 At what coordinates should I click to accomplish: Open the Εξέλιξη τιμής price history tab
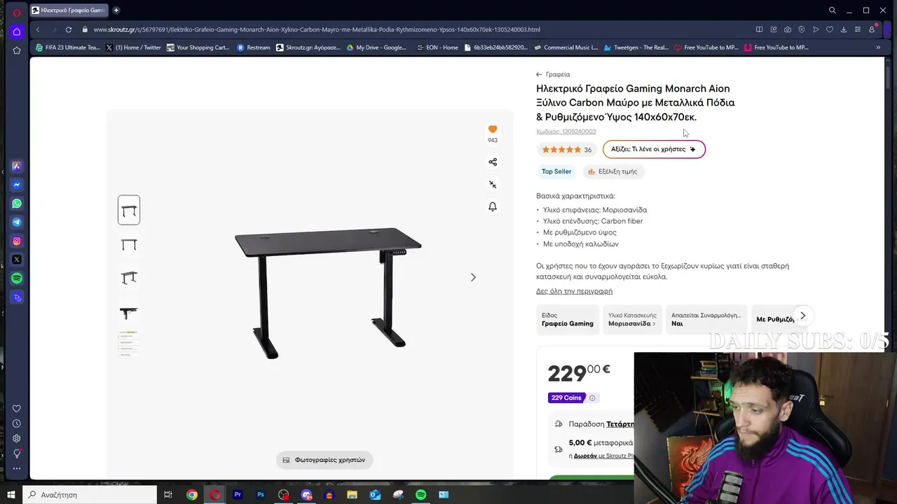click(612, 171)
